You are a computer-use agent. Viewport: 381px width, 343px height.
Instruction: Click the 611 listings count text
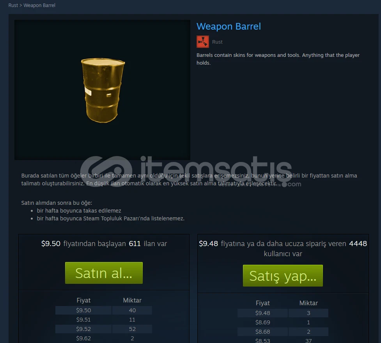tap(135, 244)
